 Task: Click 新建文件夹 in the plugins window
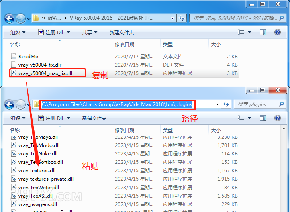(x=94, y=118)
